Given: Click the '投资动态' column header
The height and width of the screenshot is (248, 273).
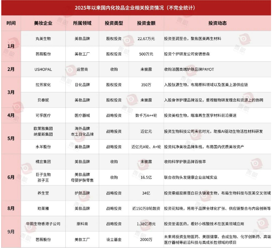Looking at the screenshot, I should 217,23.
